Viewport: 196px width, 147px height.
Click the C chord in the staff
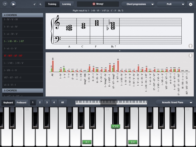click(83, 26)
